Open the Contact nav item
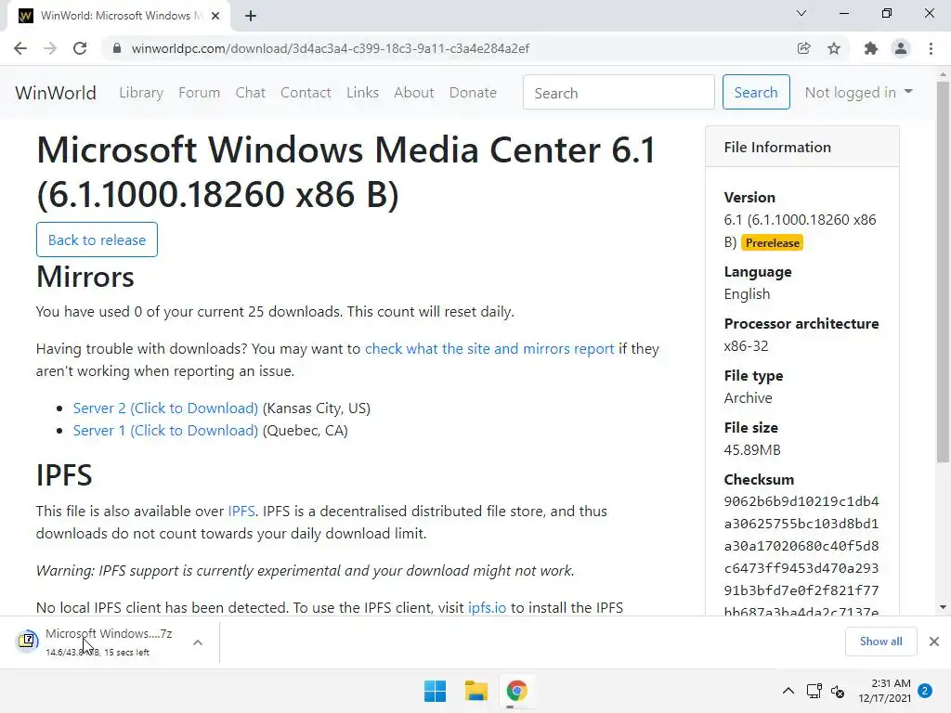Screen dimensions: 951x713 [x=306, y=93]
